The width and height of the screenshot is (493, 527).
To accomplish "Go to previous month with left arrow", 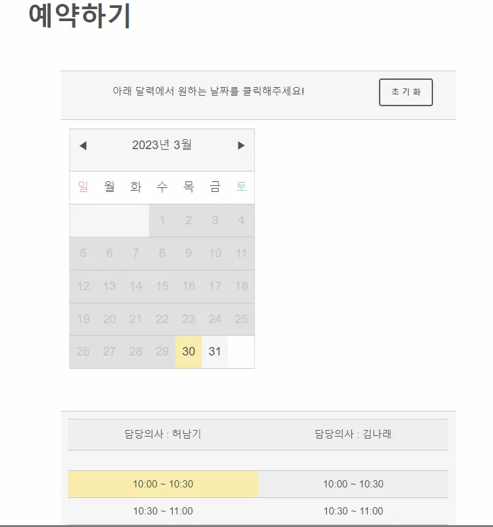I will pyautogui.click(x=83, y=146).
